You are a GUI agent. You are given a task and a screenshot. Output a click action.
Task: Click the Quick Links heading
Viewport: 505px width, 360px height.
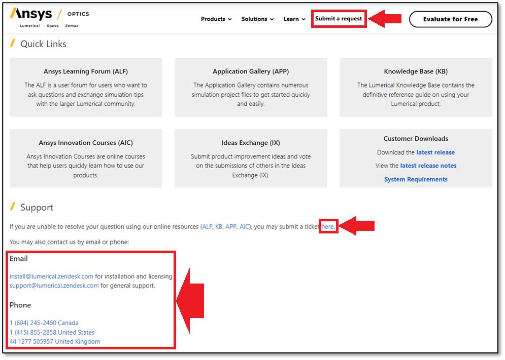43,44
